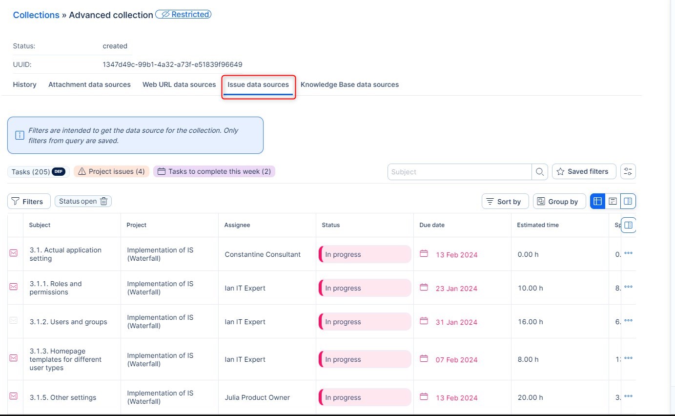Click the magnifier search icon beside Subject field

(x=539, y=172)
